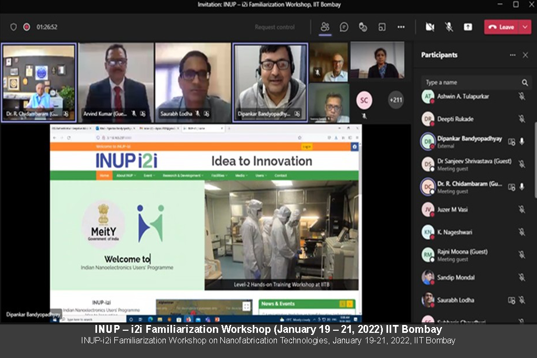Click next arrow in News & Events box
The height and width of the screenshot is (358, 537).
click(x=349, y=303)
